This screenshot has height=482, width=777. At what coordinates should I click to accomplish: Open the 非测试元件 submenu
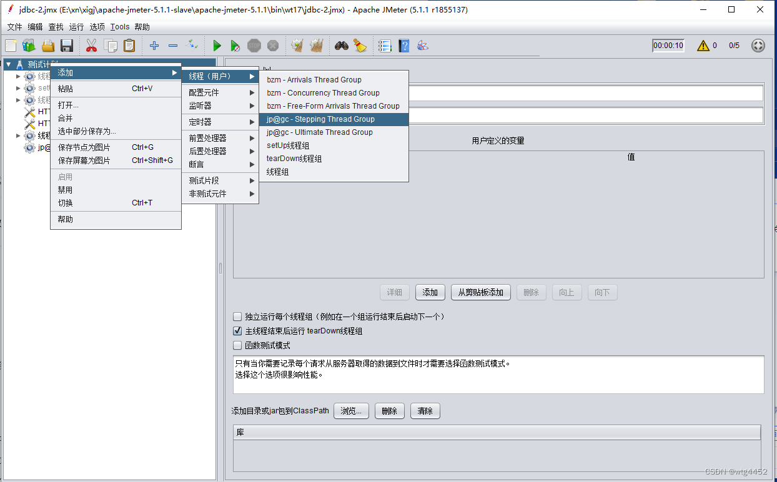click(220, 194)
